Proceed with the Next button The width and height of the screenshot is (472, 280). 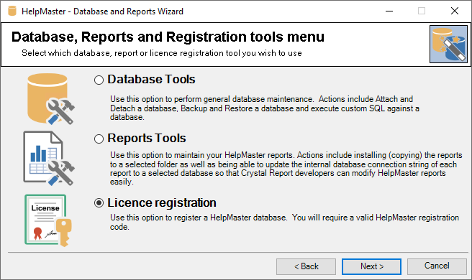[371, 266]
